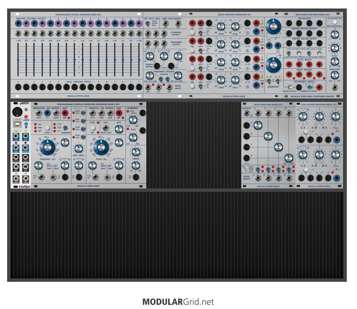Flip the Number of Voices switch
Viewport: 357px width, 309px height.
[309, 87]
